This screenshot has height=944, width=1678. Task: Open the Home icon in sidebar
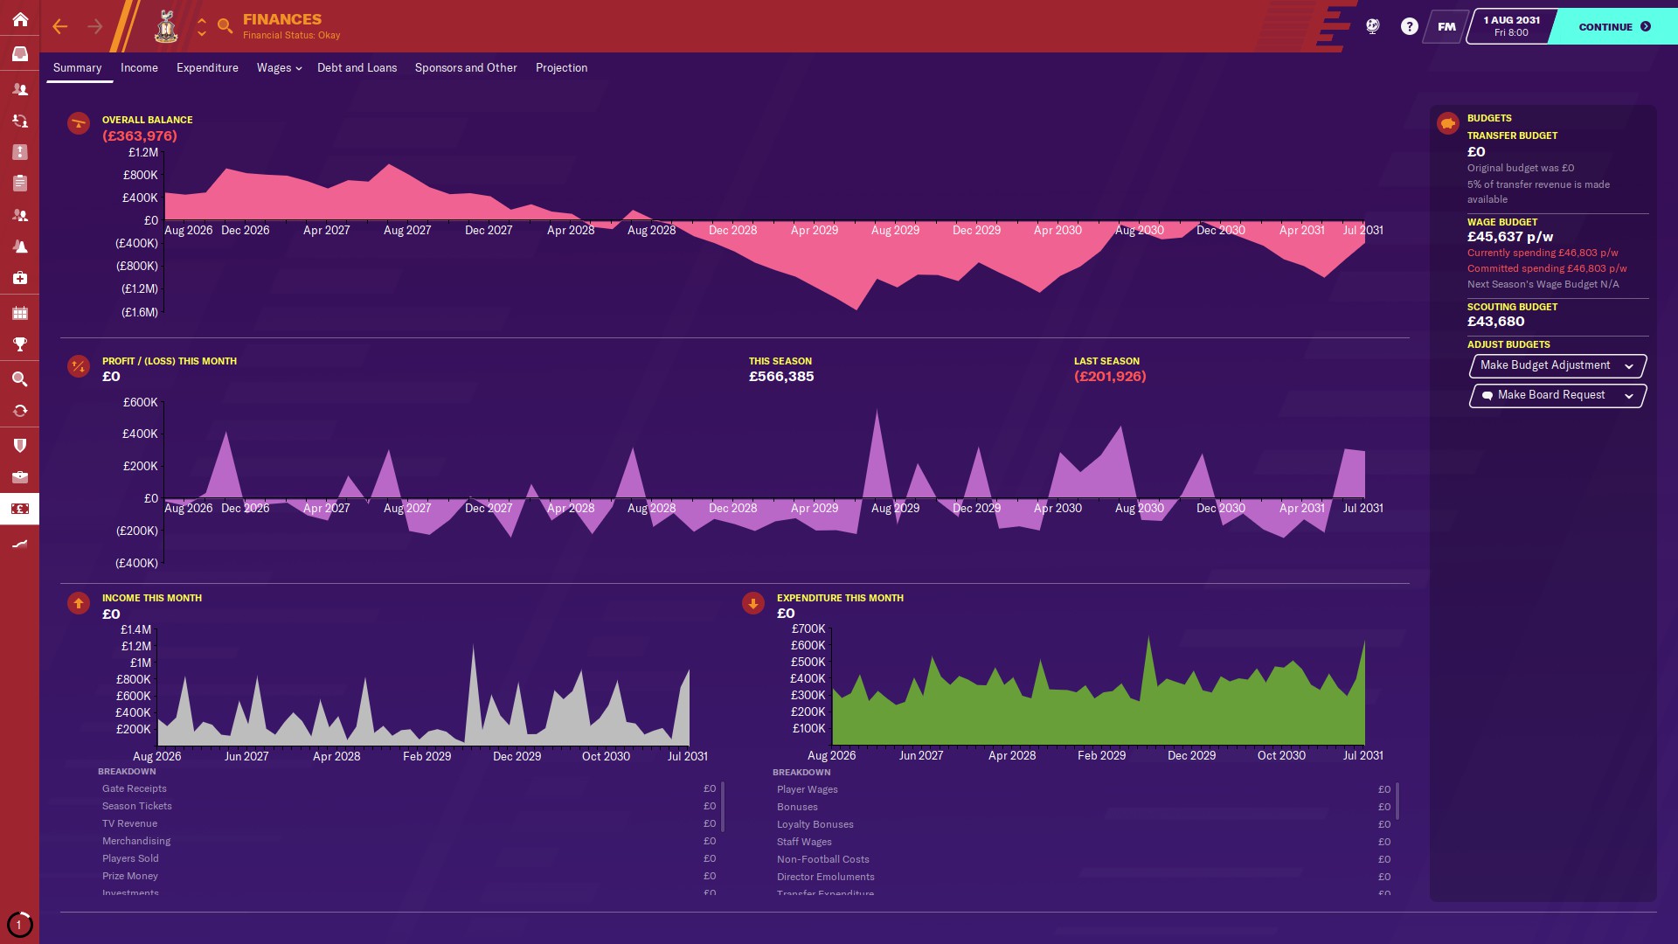tap(19, 19)
